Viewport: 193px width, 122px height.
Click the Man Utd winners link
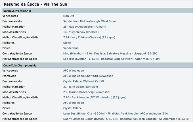coord(69,16)
